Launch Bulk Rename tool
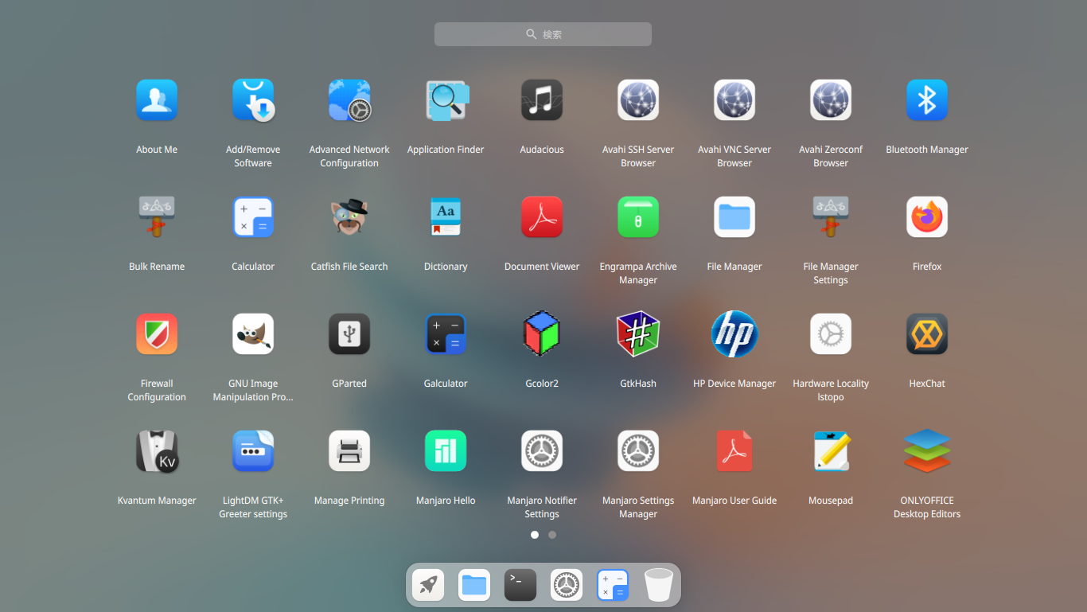 click(x=157, y=217)
